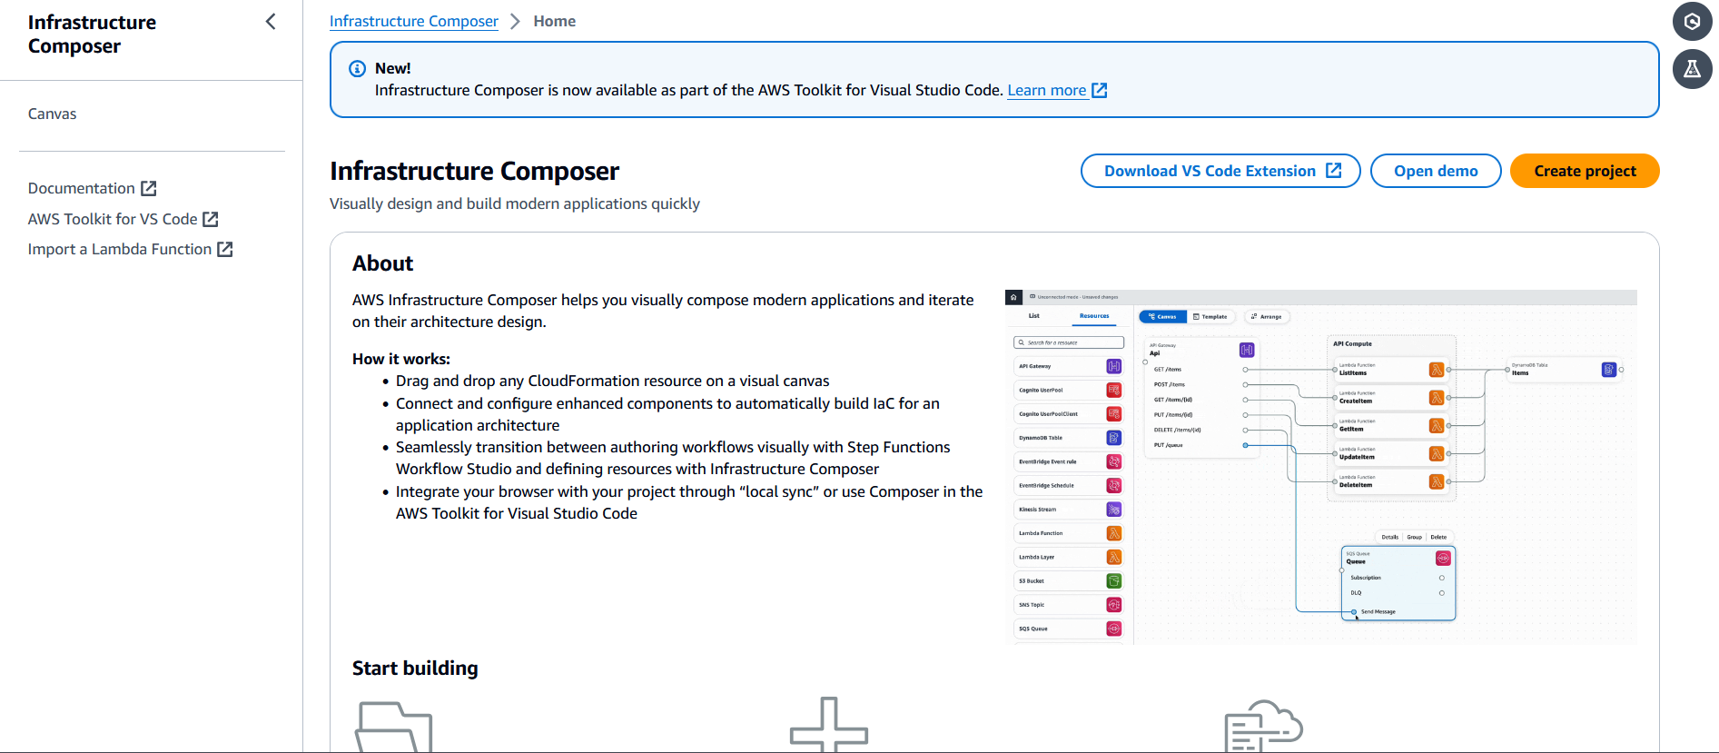Click the hexagon icon at top right

[1692, 22]
